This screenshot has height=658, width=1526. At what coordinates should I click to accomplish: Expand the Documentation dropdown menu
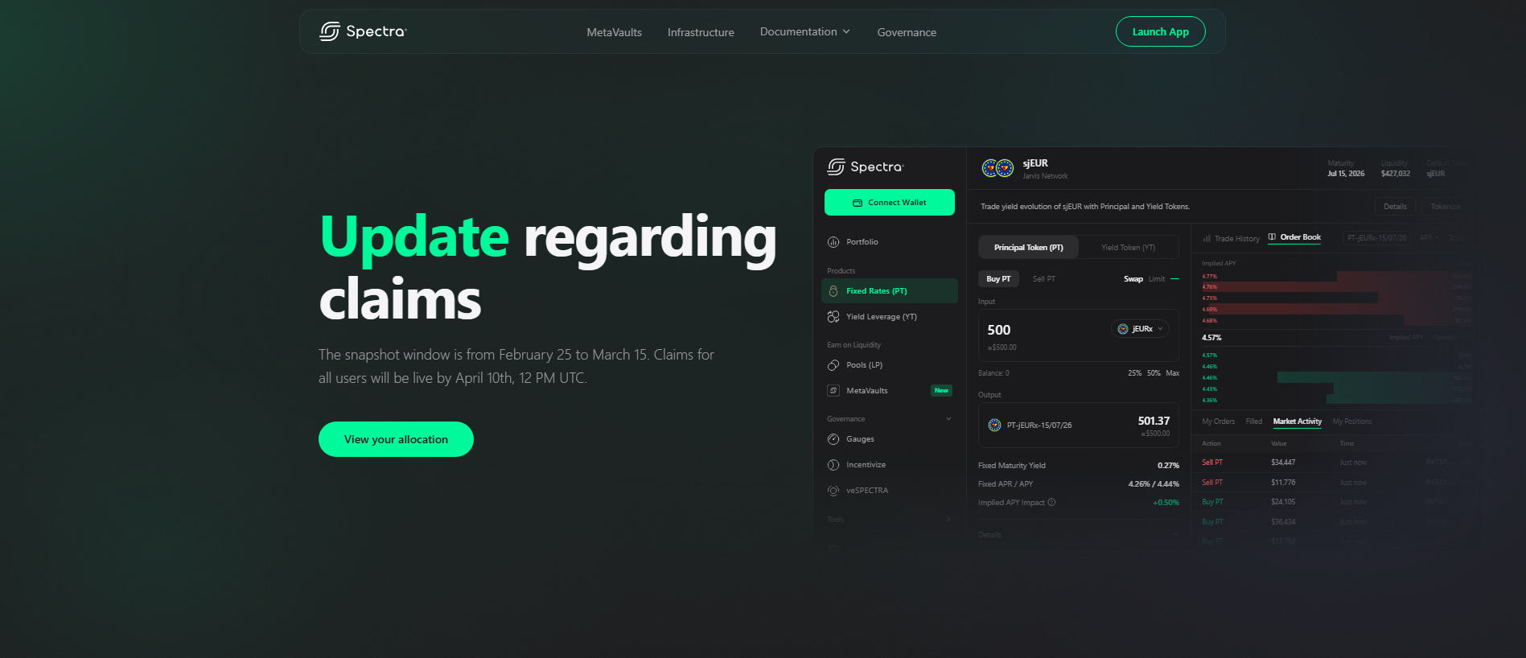[x=805, y=31]
